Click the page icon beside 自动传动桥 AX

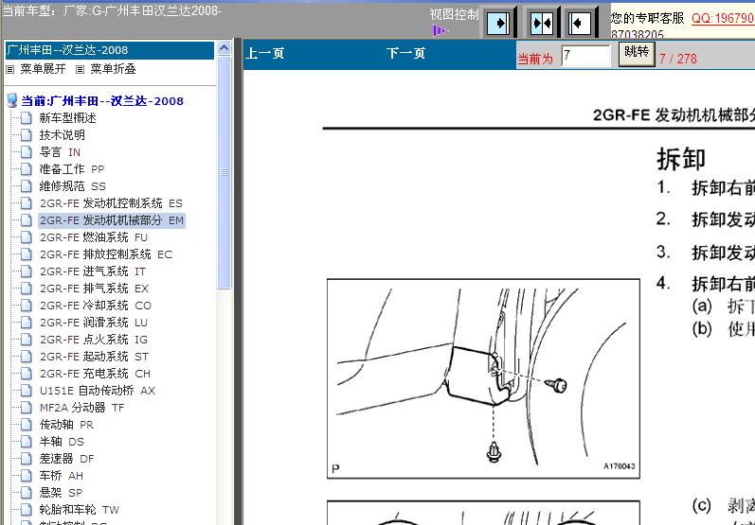(x=27, y=391)
